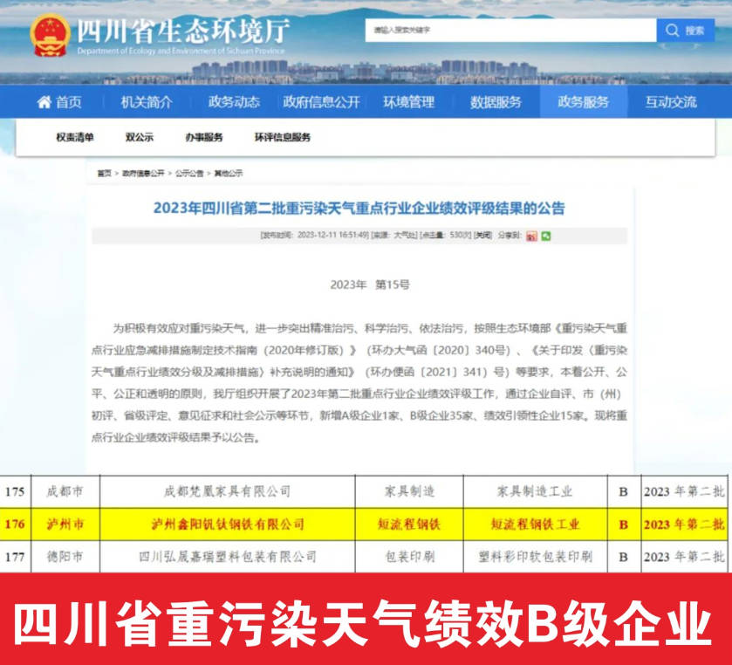The image size is (732, 665).
Task: Click table cell 175 in the number column
Action: [15, 491]
